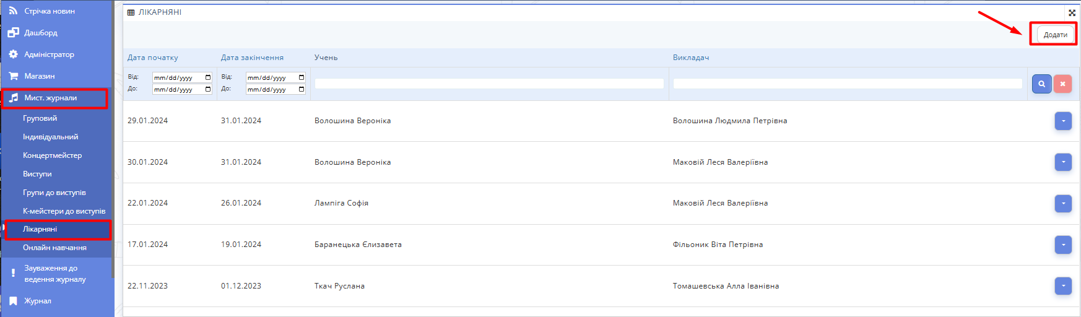Open calendar picker in Дата закінчення Від field

click(x=302, y=77)
